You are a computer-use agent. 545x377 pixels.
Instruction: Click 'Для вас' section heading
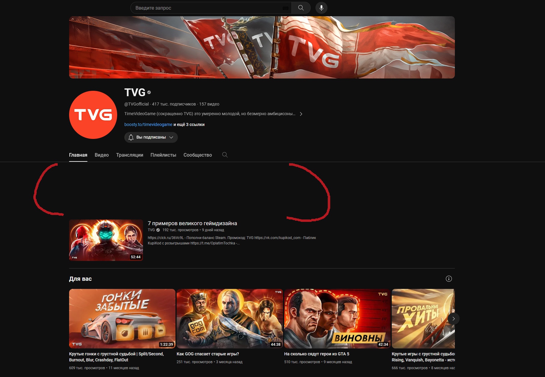tap(81, 279)
